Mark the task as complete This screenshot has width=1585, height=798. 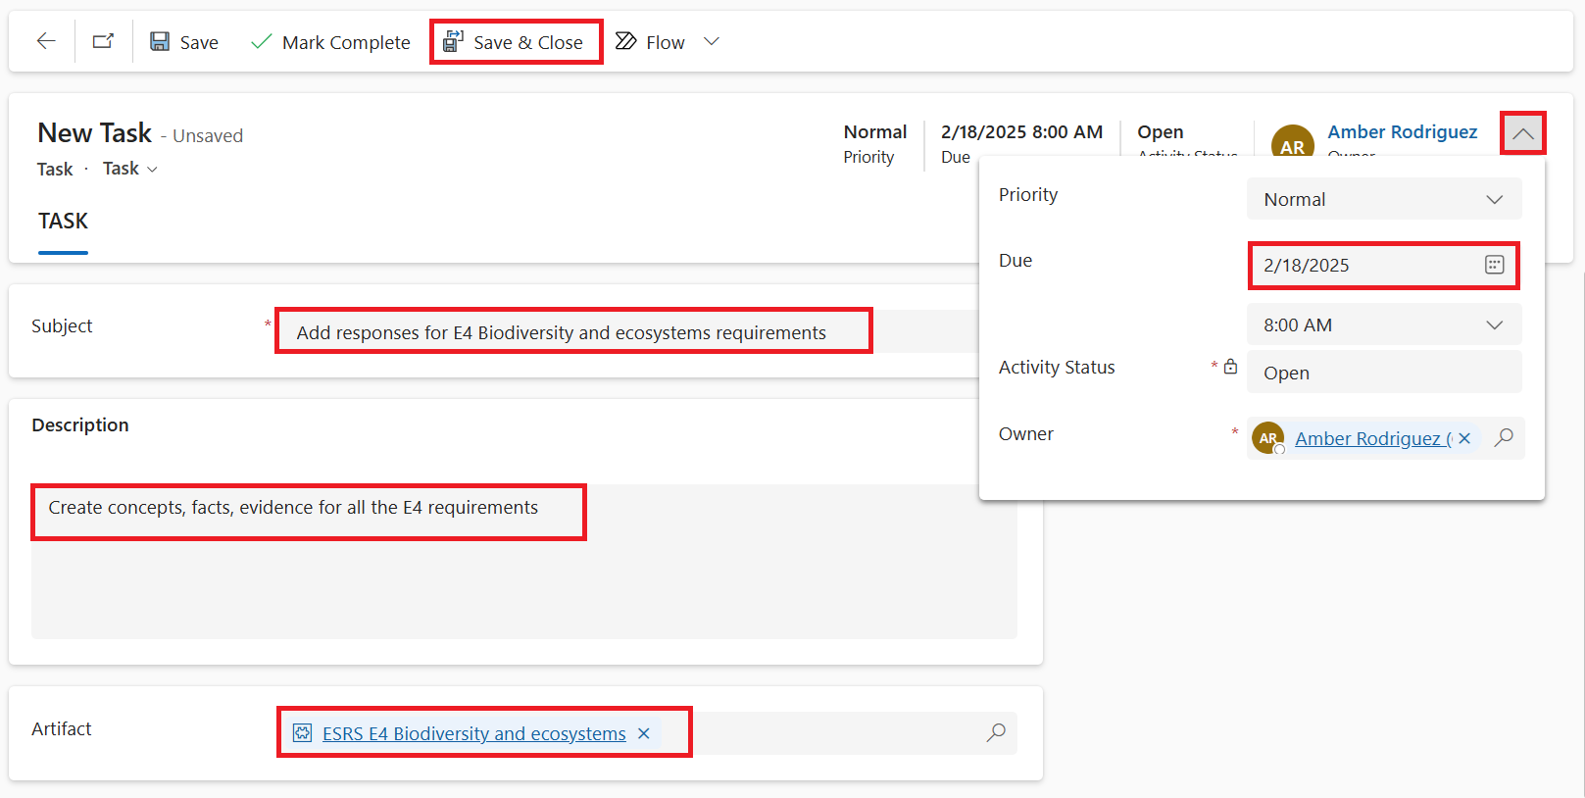coord(330,42)
